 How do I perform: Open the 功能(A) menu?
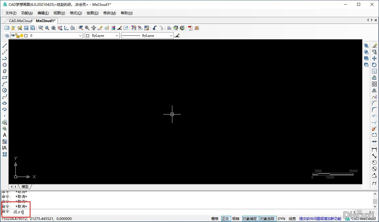[x=27, y=13]
